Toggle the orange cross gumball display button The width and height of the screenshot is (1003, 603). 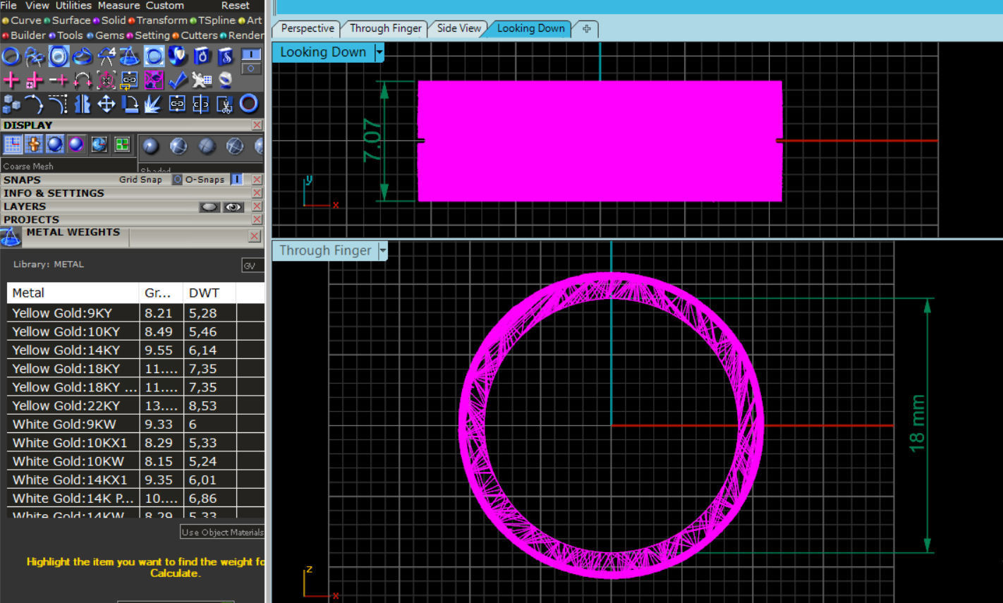coord(34,145)
